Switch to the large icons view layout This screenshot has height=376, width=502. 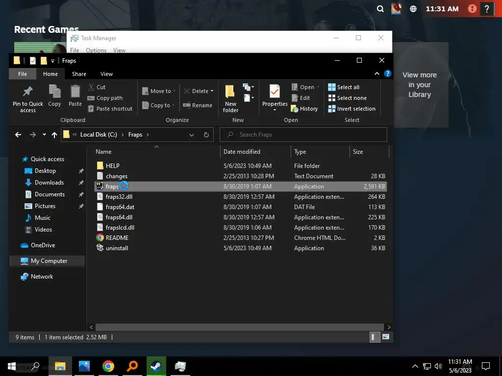pos(386,337)
